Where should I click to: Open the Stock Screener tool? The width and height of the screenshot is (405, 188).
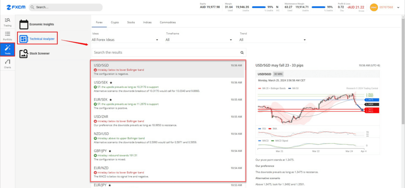tap(24, 53)
